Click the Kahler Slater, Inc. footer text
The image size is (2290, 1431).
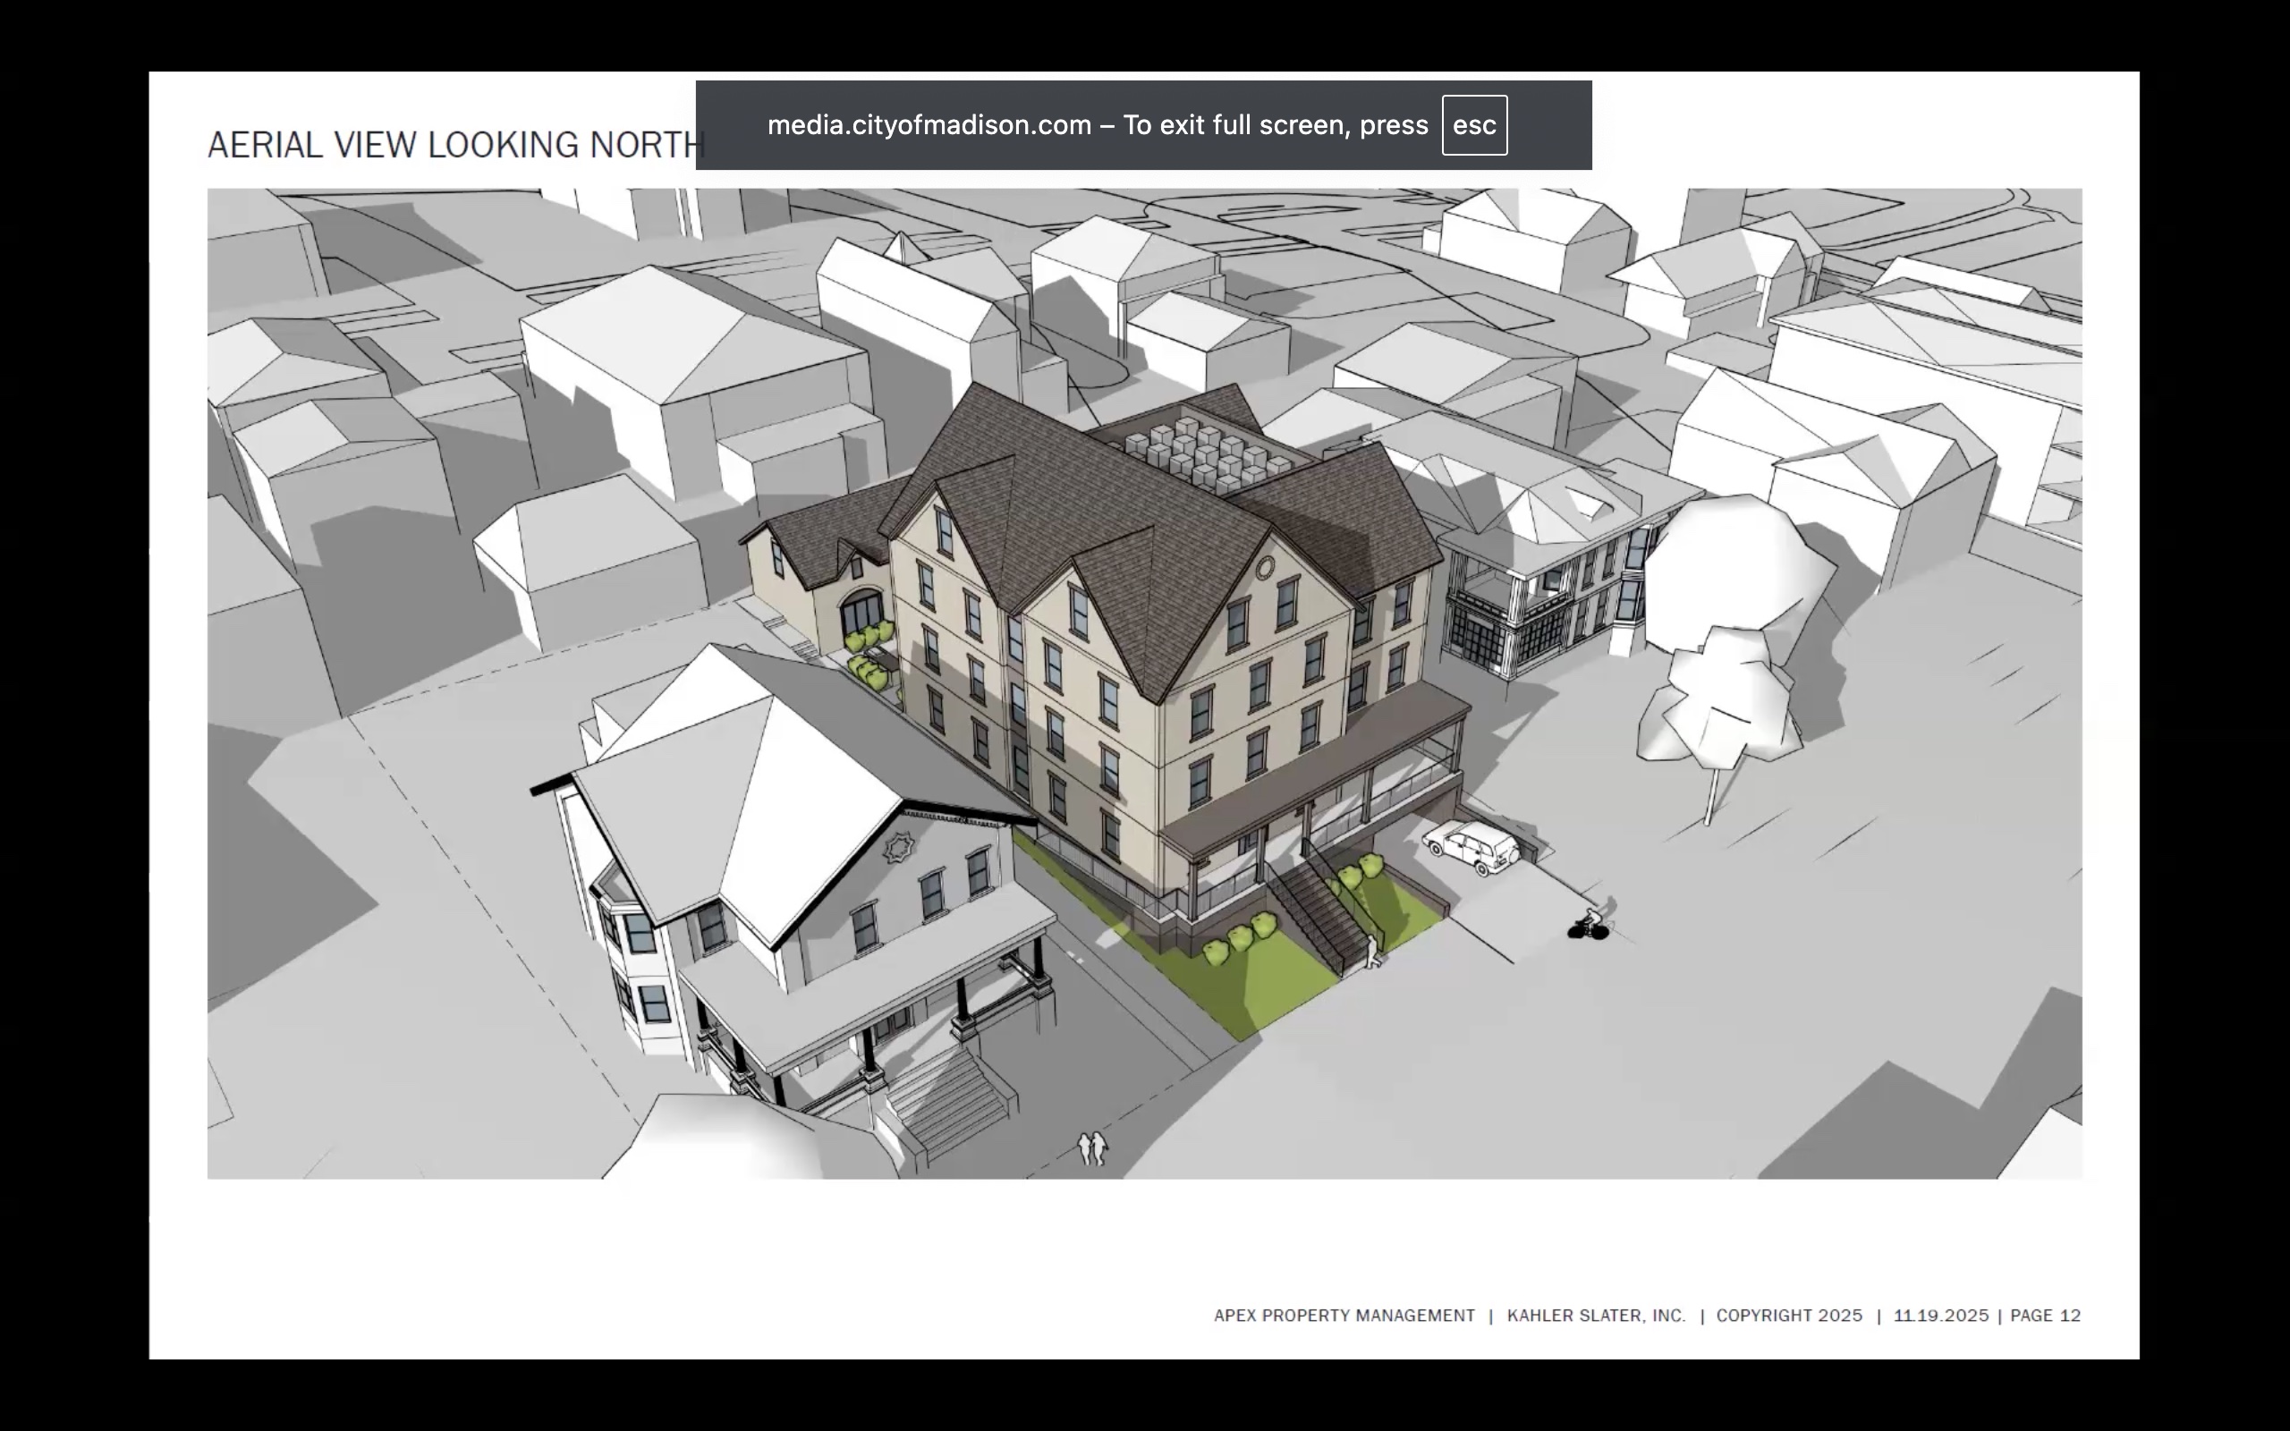click(x=1596, y=1316)
